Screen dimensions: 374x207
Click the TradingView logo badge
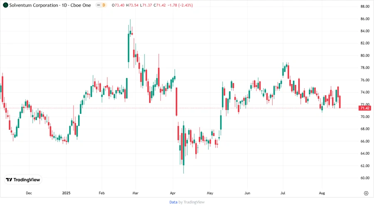coord(23,180)
